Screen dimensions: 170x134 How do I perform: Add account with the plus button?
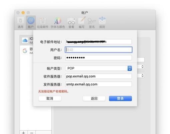click(24, 133)
